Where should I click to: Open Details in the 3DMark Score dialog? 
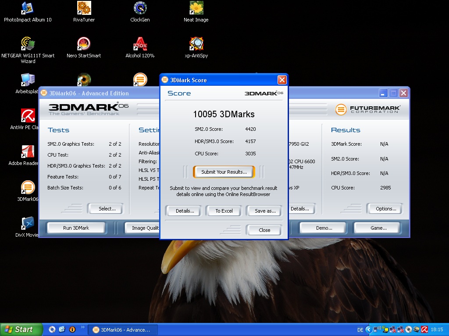(x=185, y=211)
